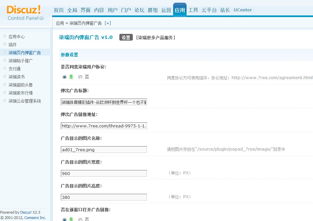Image resolution: width=313 pixels, height=221 pixels.
Task: Select 是 for 新窗口打开广告链接
Action: (65, 219)
